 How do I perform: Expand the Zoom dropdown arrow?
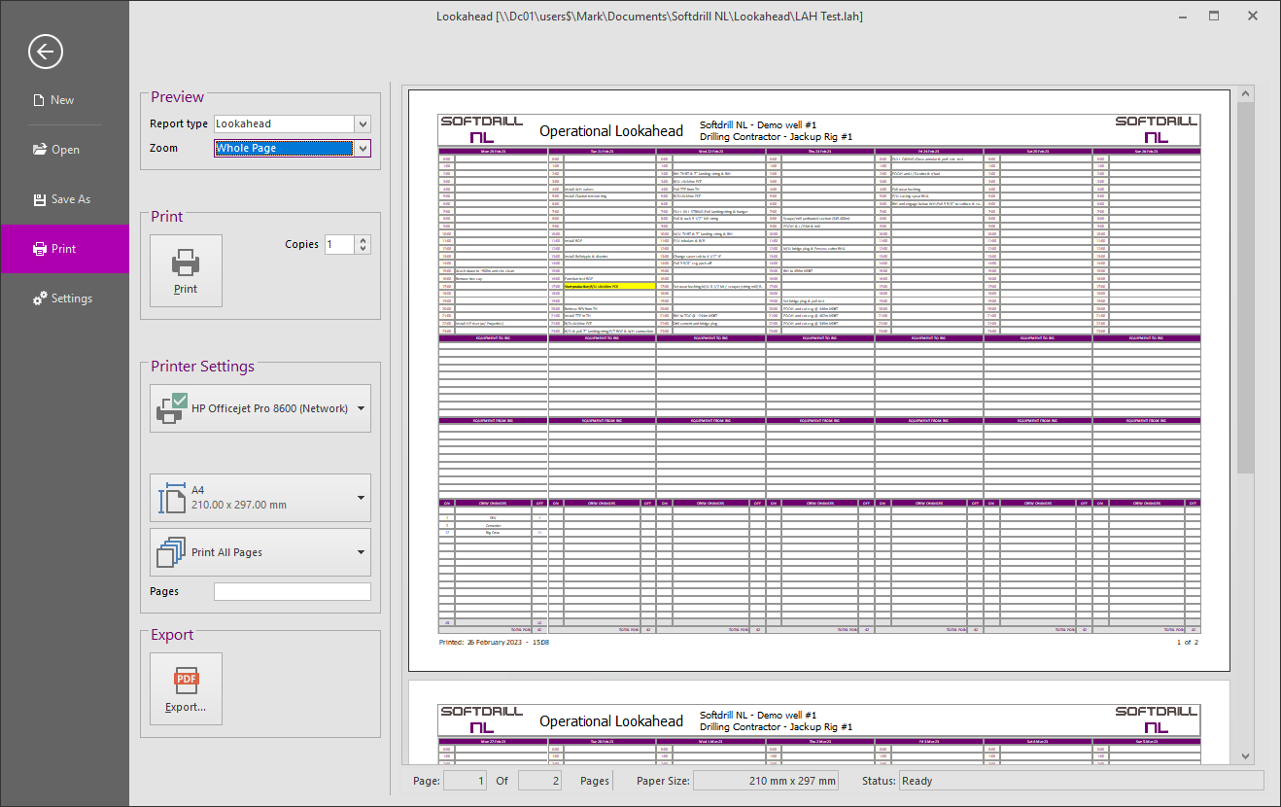click(x=363, y=149)
